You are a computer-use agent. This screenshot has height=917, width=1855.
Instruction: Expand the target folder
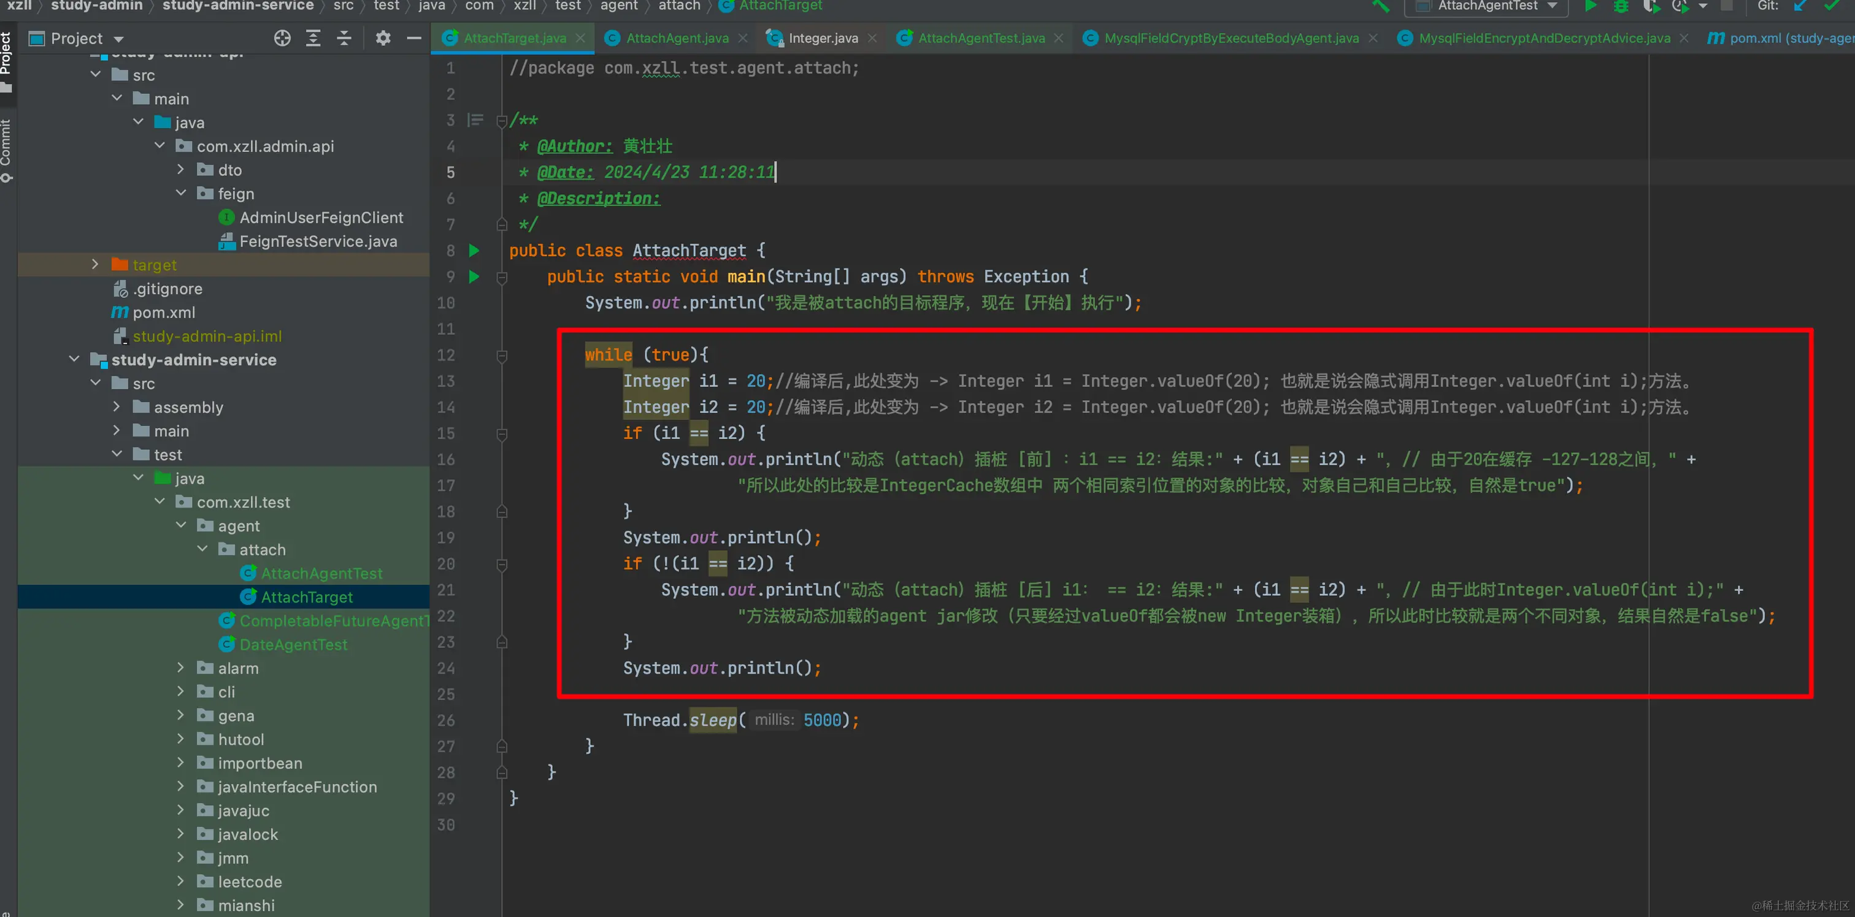pyautogui.click(x=95, y=264)
